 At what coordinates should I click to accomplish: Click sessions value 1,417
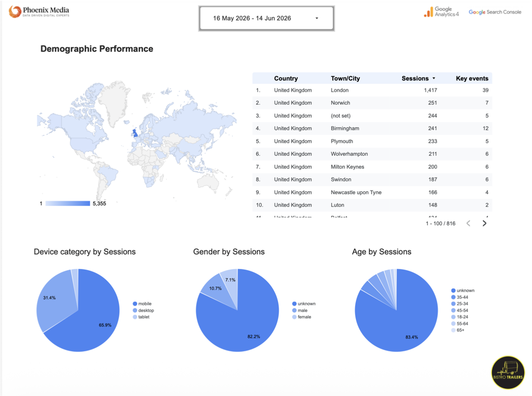pyautogui.click(x=430, y=90)
